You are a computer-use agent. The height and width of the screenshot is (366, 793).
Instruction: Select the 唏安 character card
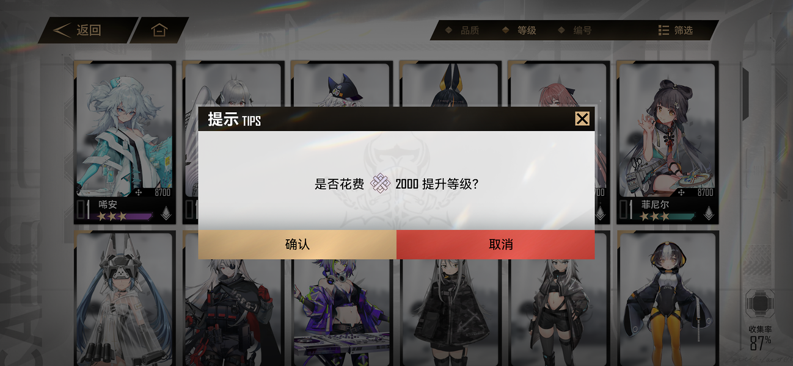(x=125, y=142)
